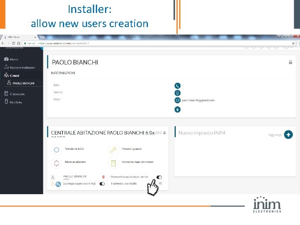Click bookmark star in address bar
The width and height of the screenshot is (300, 225).
[x=293, y=43]
